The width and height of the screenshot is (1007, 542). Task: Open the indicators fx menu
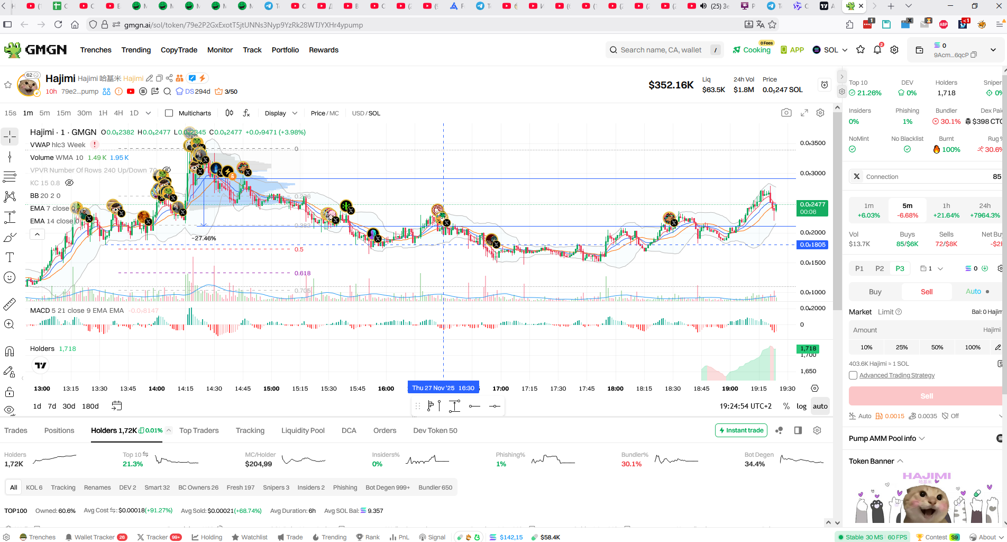(246, 113)
